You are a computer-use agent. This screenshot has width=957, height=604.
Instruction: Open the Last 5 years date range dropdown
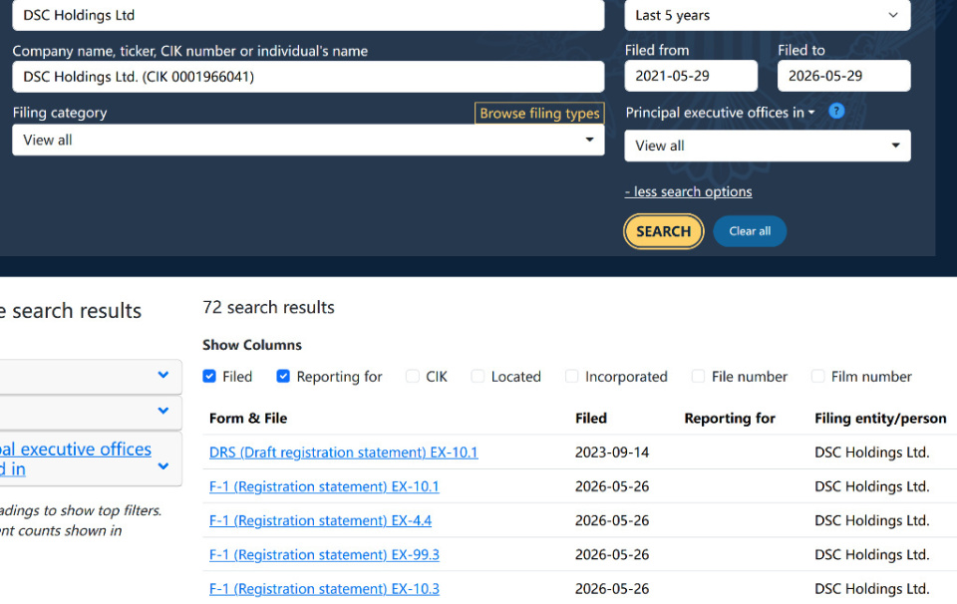pos(768,15)
